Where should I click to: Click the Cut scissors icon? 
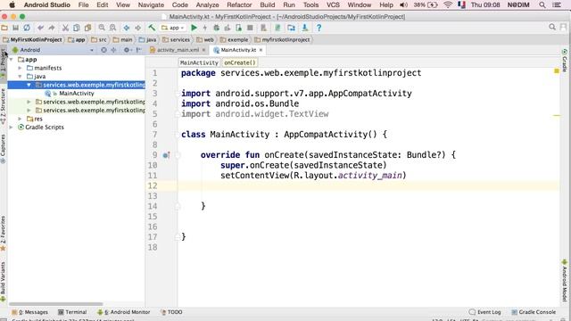pyautogui.click(x=65, y=28)
